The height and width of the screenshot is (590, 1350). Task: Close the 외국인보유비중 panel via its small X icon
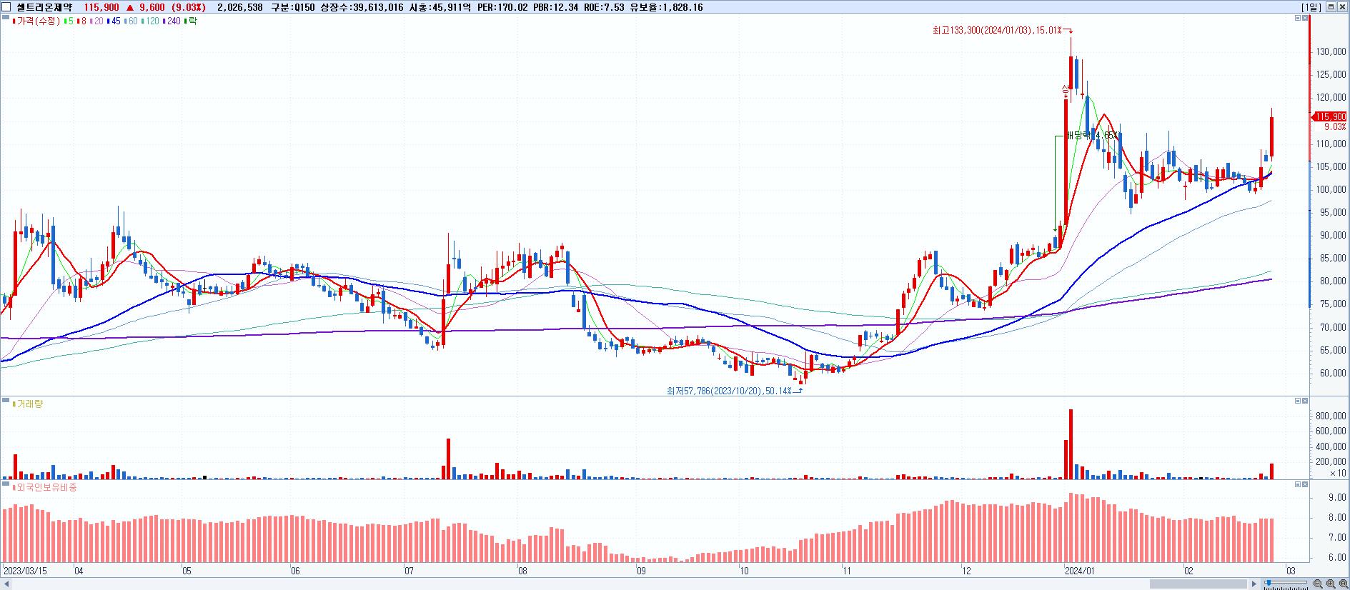coord(1305,484)
